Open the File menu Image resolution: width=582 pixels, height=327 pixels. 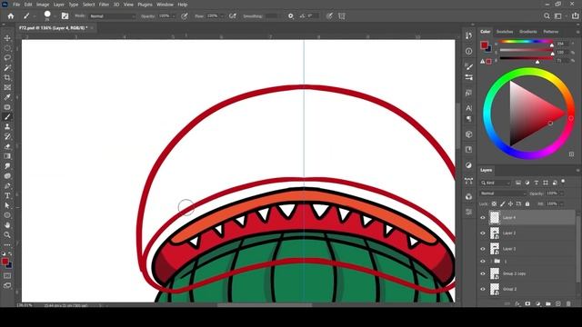pos(16,5)
